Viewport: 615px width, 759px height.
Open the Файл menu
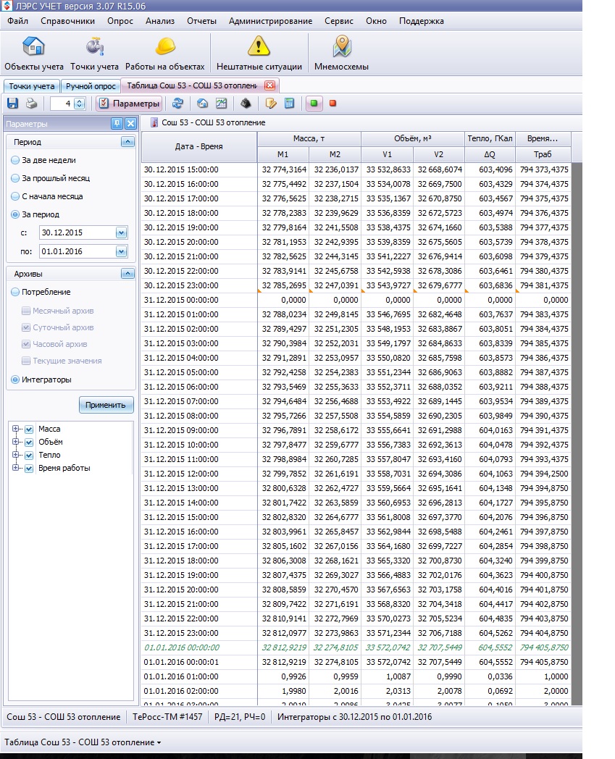coord(18,21)
